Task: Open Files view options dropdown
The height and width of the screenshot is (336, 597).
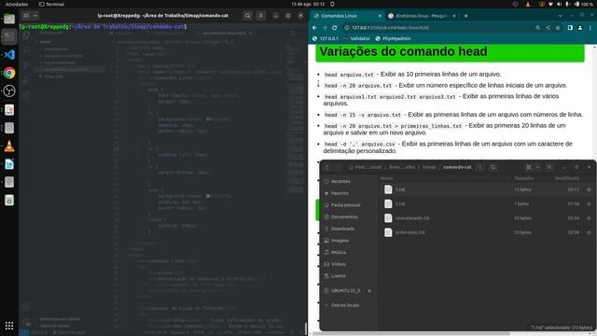Action: (x=537, y=167)
